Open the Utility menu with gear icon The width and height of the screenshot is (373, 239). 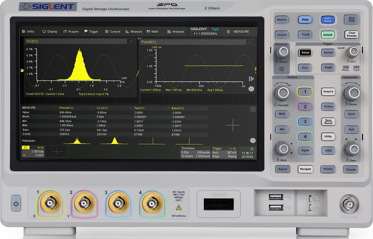[x=28, y=31]
